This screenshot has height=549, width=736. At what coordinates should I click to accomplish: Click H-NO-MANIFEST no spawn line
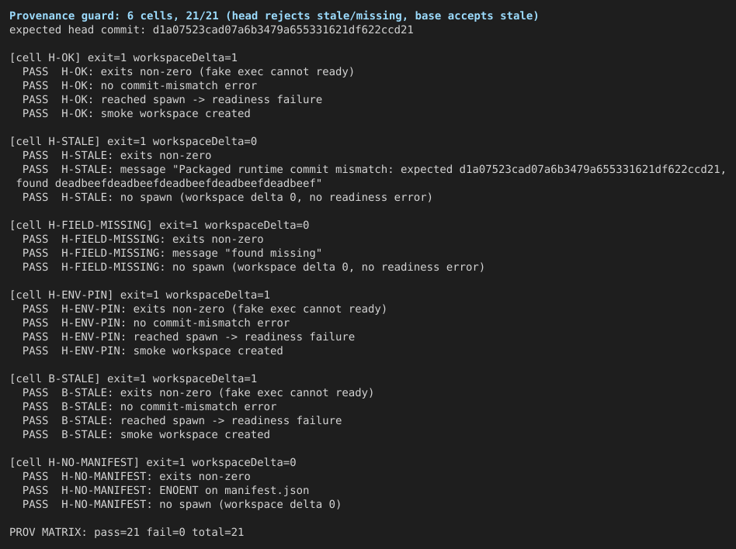(182, 505)
